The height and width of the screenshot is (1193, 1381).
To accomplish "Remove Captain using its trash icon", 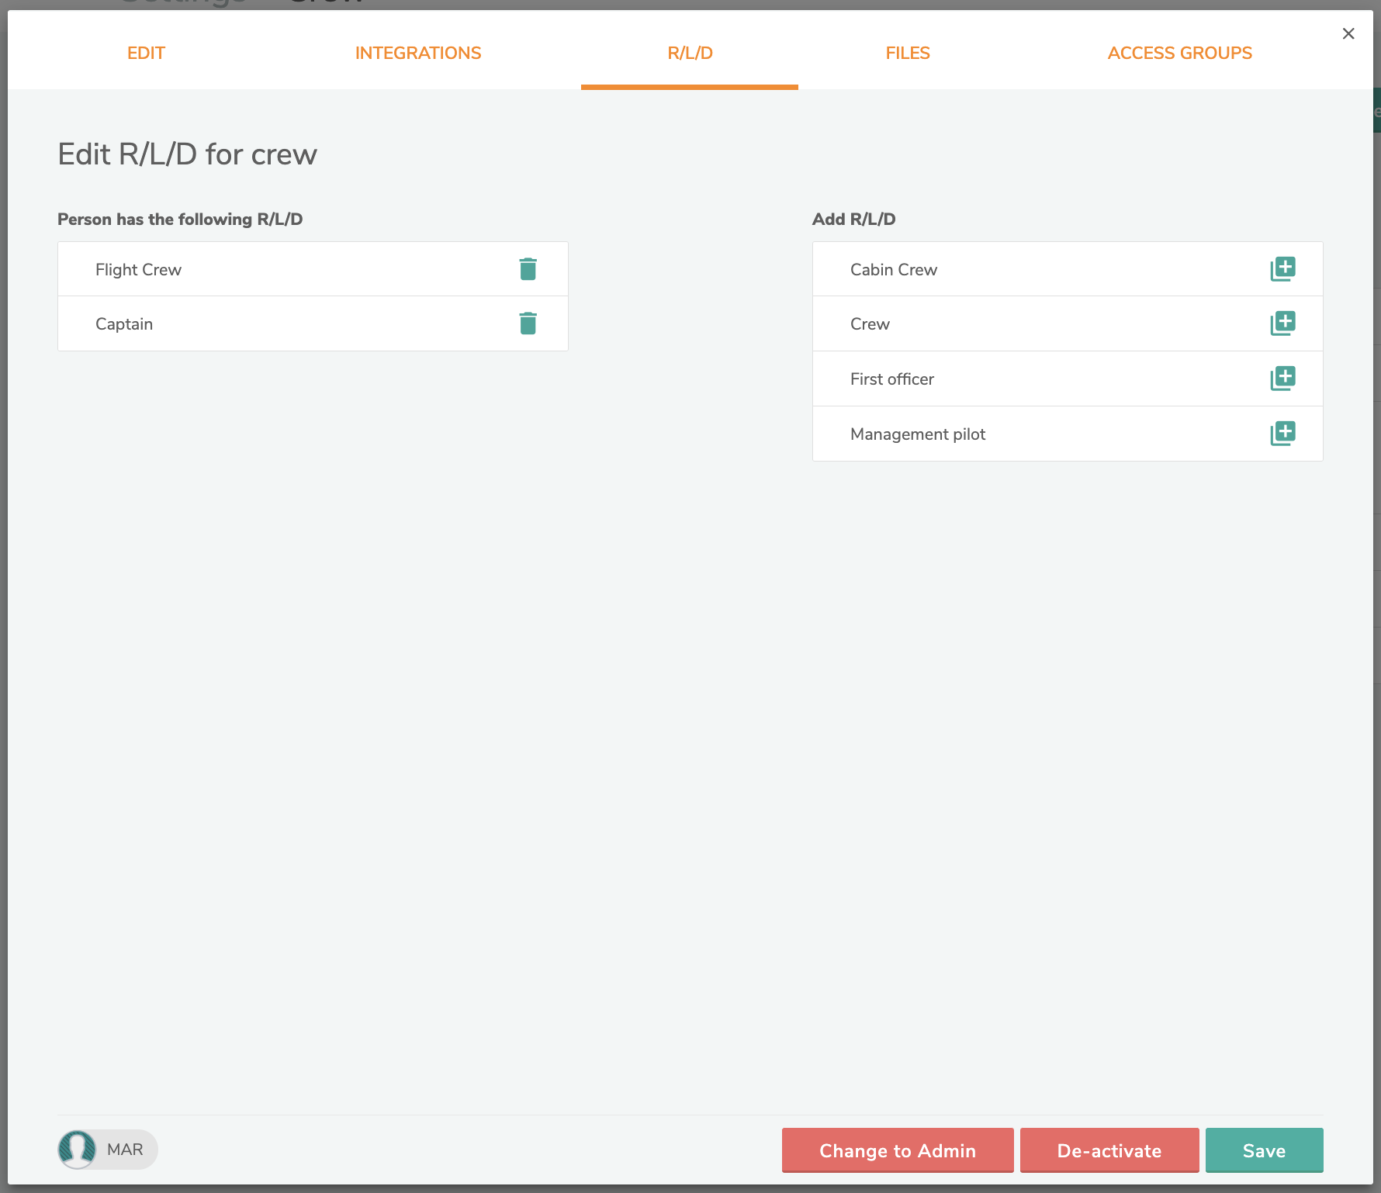I will tap(528, 323).
